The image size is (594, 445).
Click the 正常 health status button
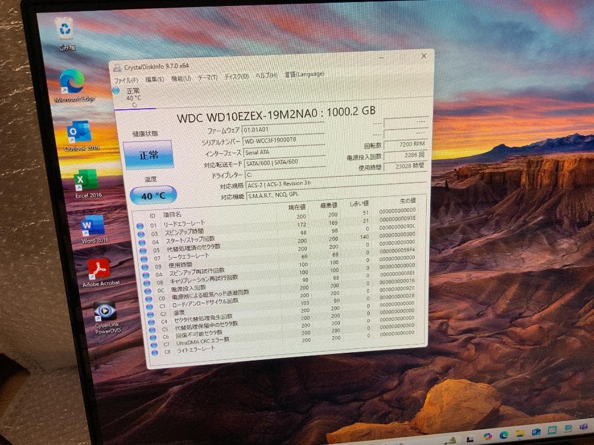click(x=149, y=154)
